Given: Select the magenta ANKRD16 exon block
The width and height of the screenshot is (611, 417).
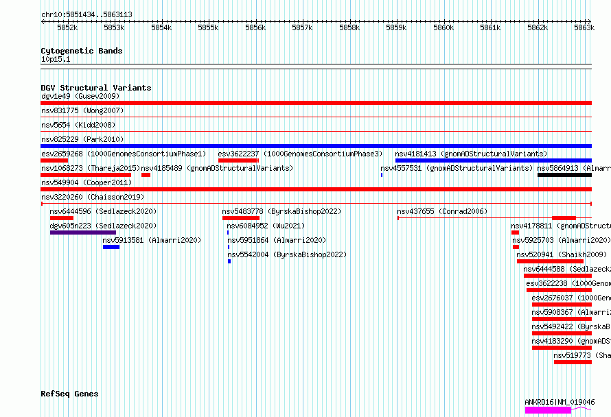Looking at the screenshot, I should click(548, 410).
